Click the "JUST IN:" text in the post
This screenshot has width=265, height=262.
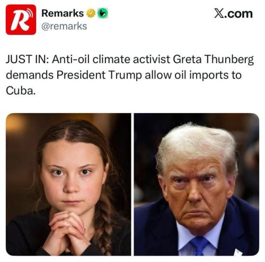(27, 59)
